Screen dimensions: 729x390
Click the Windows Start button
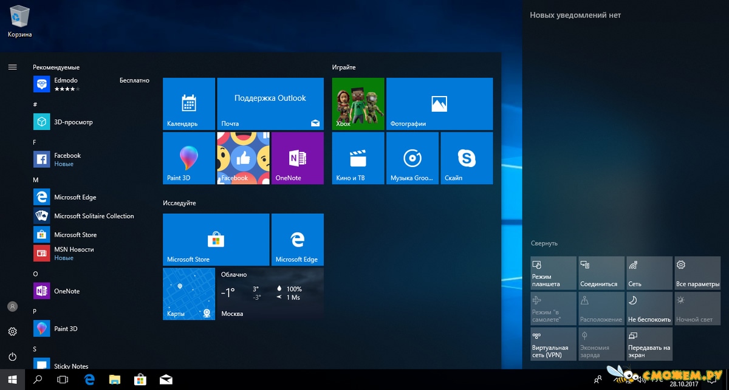pos(12,380)
